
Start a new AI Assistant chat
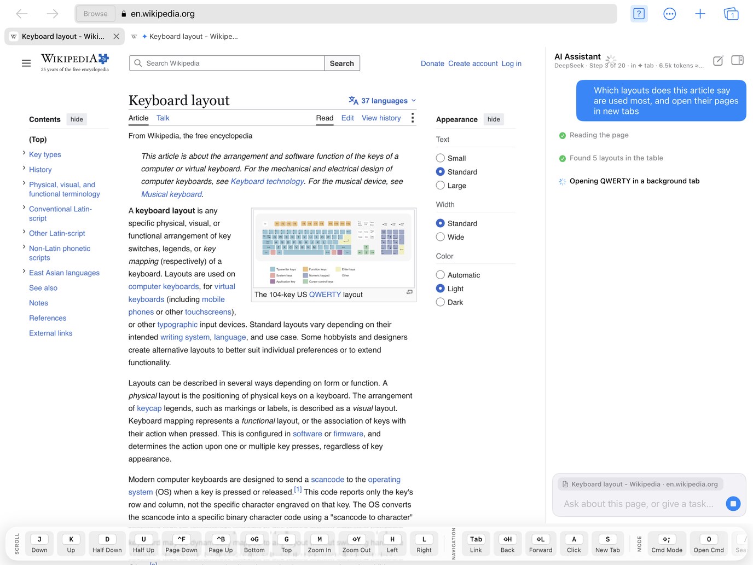tap(718, 61)
